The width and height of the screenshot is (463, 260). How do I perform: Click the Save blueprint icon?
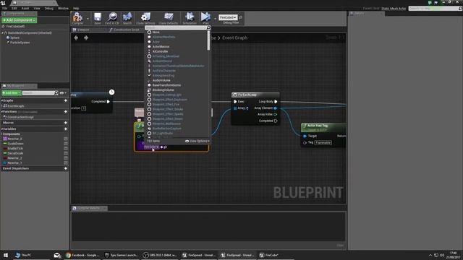tap(98, 17)
